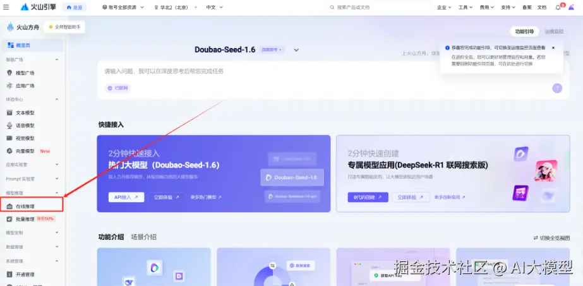Open the 更多创新应用 link

(x=450, y=197)
